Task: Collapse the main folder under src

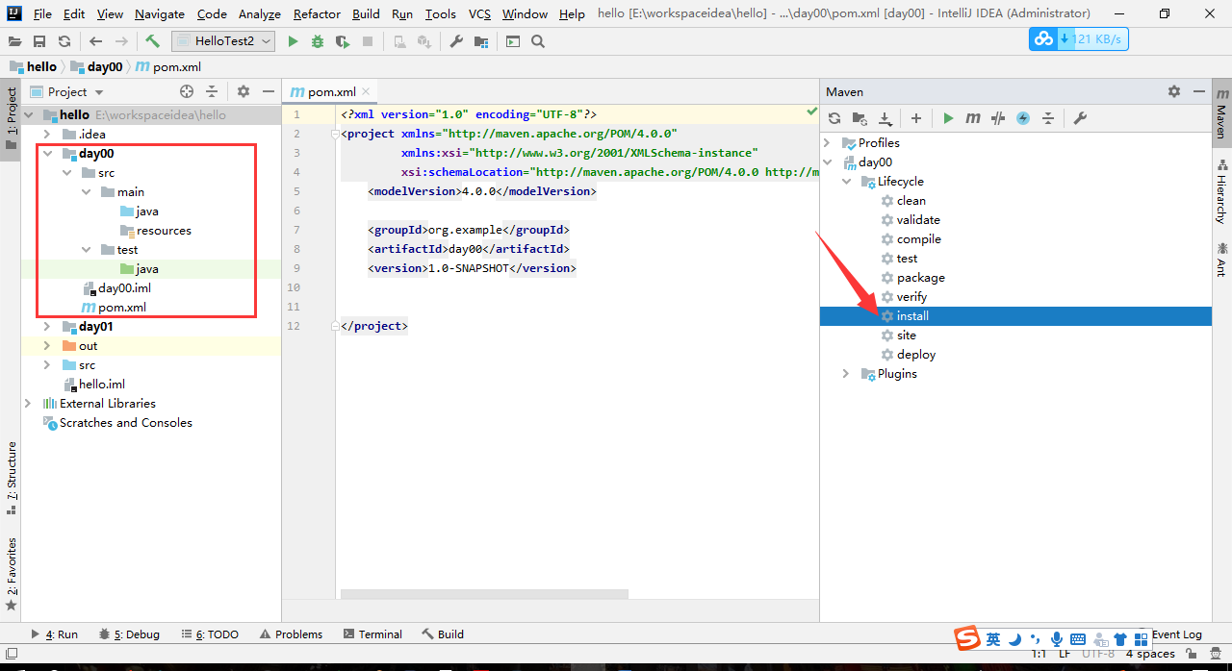Action: click(86, 192)
